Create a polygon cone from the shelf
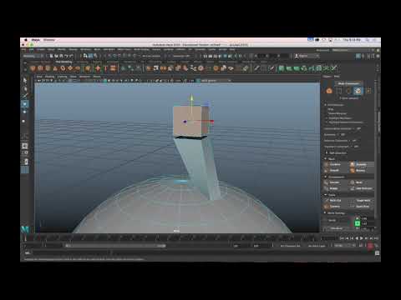 (55, 68)
